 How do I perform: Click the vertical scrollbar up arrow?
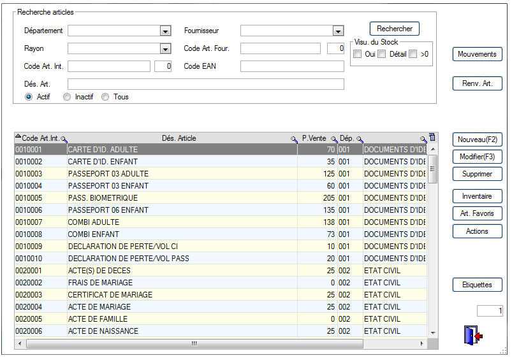point(433,149)
